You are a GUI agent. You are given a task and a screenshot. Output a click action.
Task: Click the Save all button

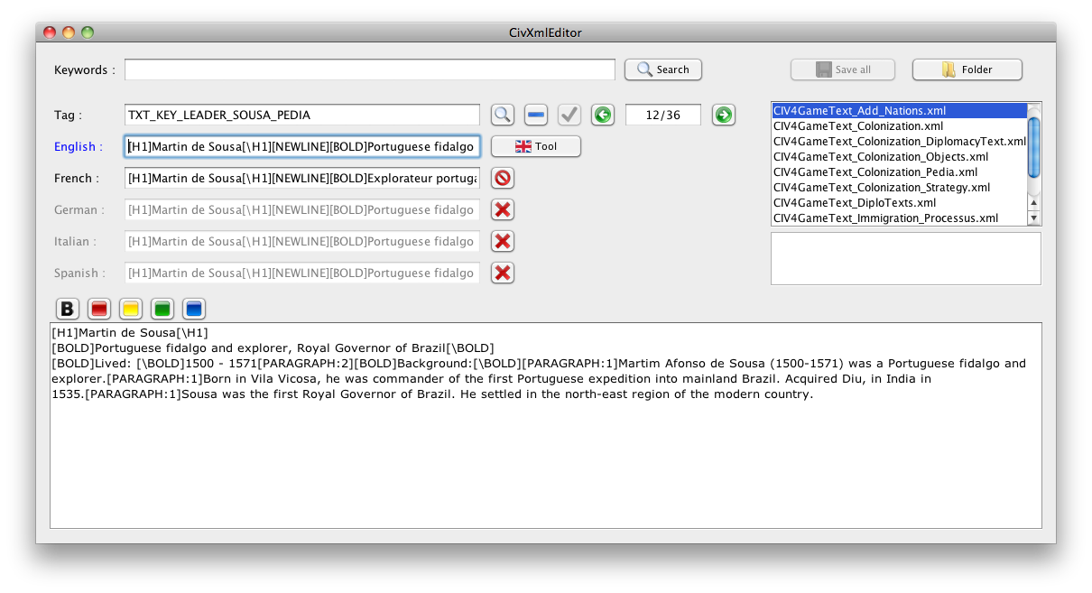click(843, 69)
